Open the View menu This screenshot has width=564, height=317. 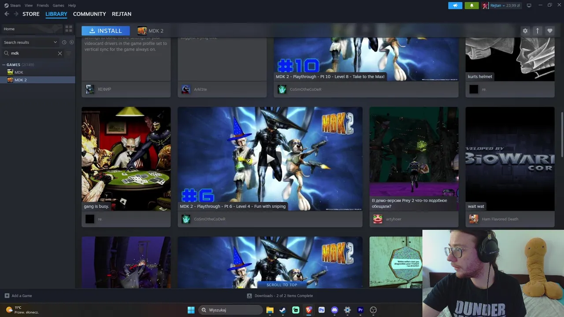pyautogui.click(x=29, y=5)
